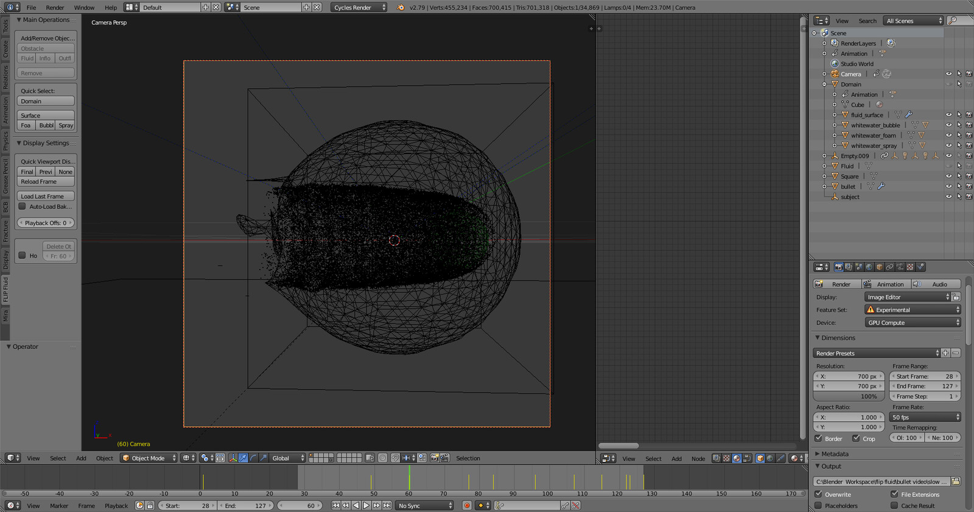Image resolution: width=974 pixels, height=512 pixels.
Task: Open the No Sync playback dropdown
Action: coord(424,506)
